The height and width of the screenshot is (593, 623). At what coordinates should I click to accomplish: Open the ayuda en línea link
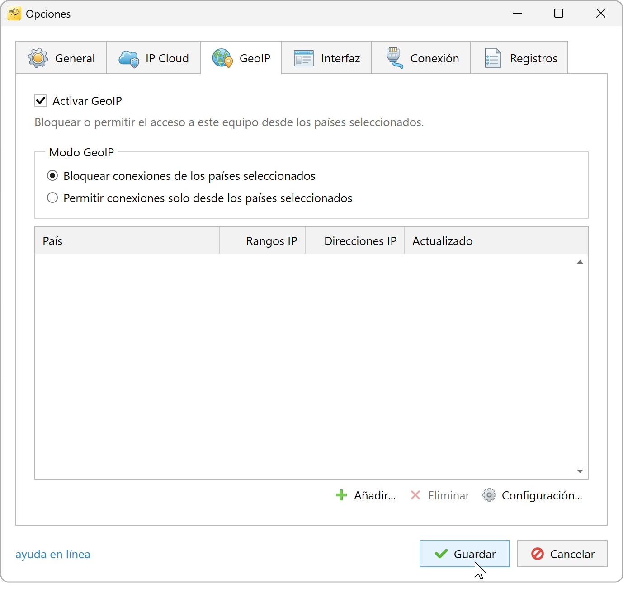(53, 554)
